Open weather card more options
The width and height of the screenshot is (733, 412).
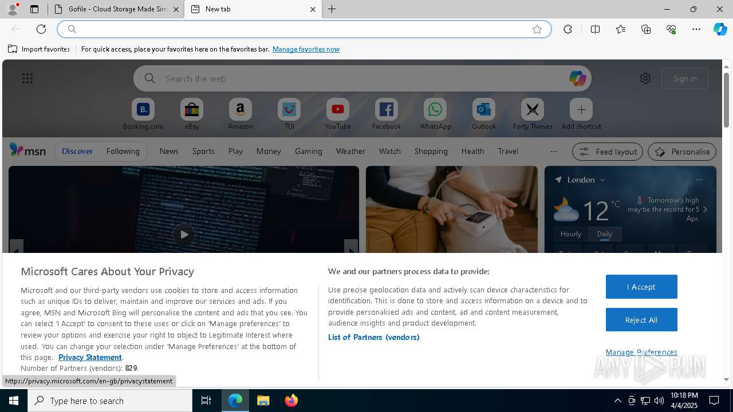(699, 180)
